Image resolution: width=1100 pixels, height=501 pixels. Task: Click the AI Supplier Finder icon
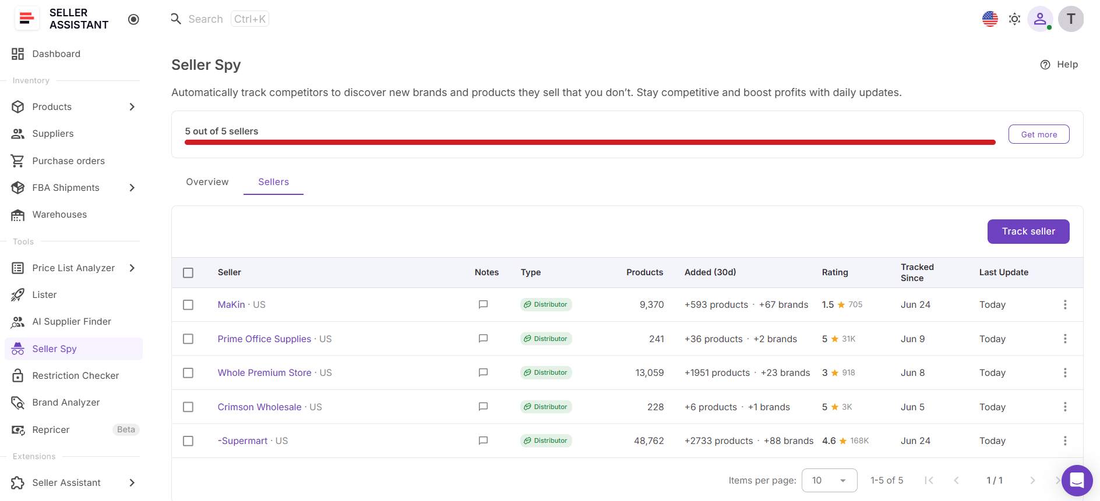[18, 322]
